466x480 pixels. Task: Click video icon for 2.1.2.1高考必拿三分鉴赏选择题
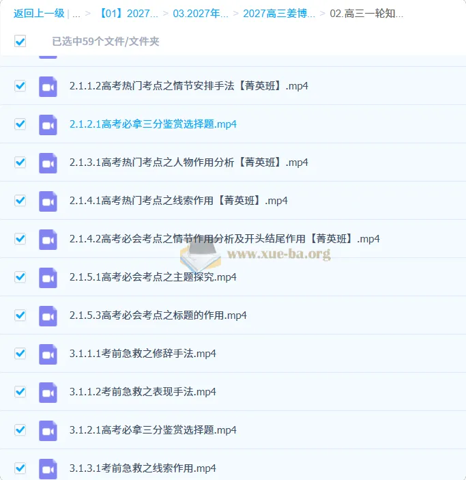[48, 125]
